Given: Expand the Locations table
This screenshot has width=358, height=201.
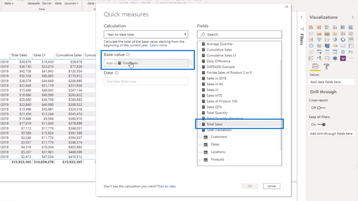Looking at the screenshot, I should click(200, 152).
